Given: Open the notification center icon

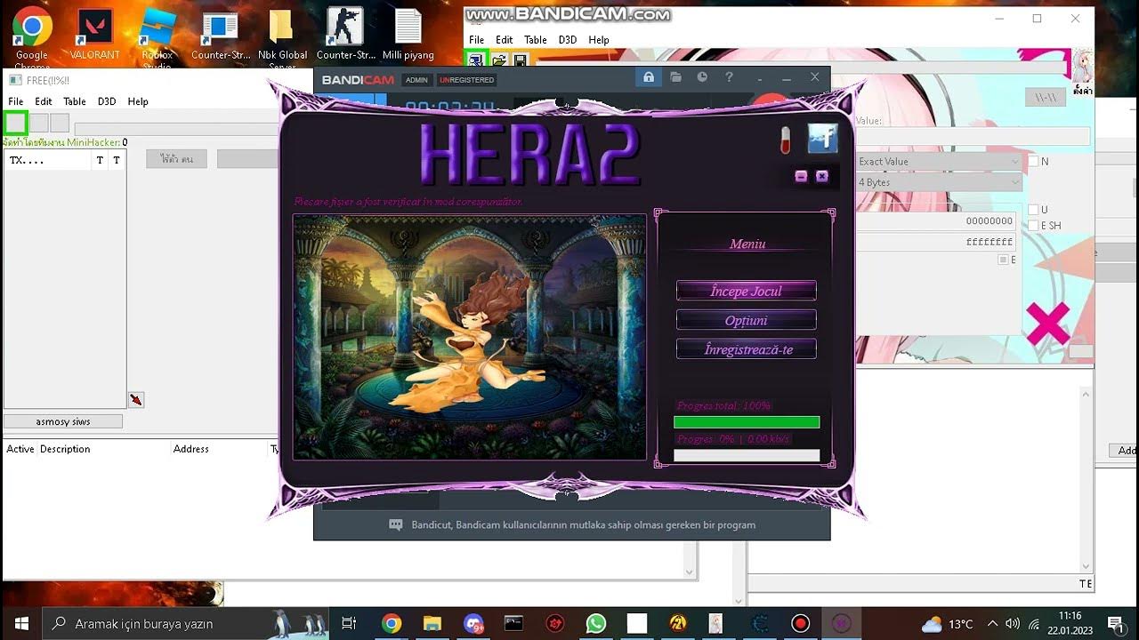Looking at the screenshot, I should [x=1115, y=623].
